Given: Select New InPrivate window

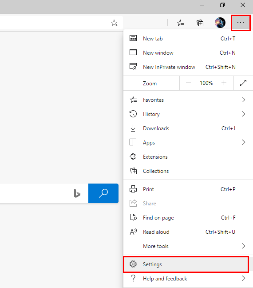Looking at the screenshot, I should pos(188,67).
